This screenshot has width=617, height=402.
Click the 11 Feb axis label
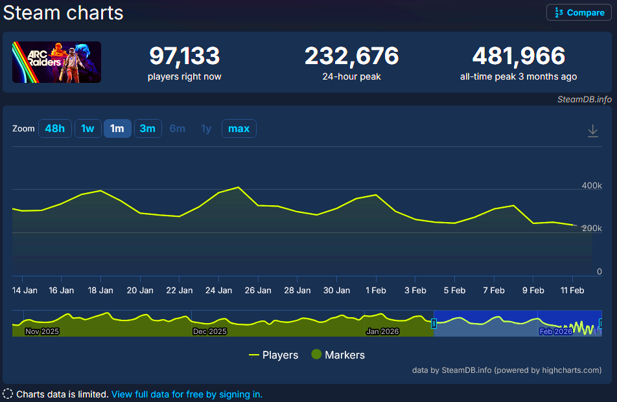(572, 291)
